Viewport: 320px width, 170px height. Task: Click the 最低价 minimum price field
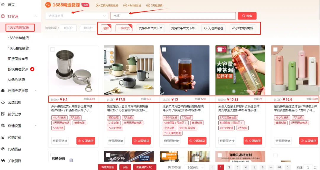point(68,28)
